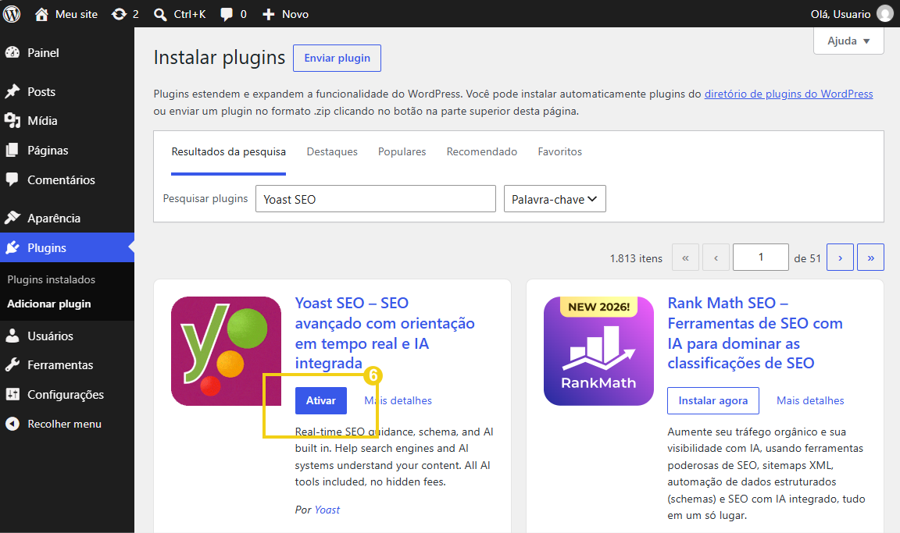Open Mais detalhes for Yoast SEO
The height and width of the screenshot is (533, 900).
[398, 400]
